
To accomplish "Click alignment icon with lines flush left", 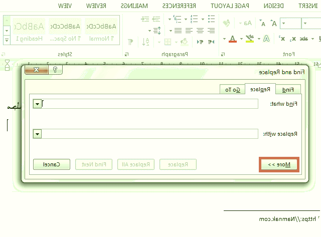I will tap(189, 31).
